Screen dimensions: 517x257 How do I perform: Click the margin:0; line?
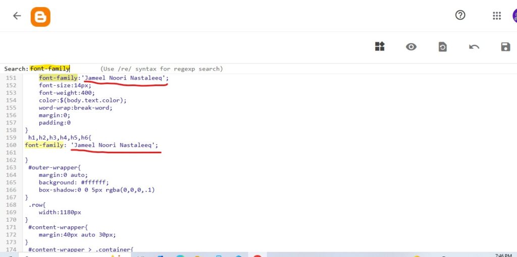click(x=55, y=115)
